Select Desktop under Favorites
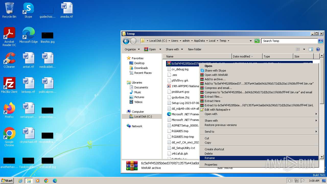327x184 pixels. 139,63
